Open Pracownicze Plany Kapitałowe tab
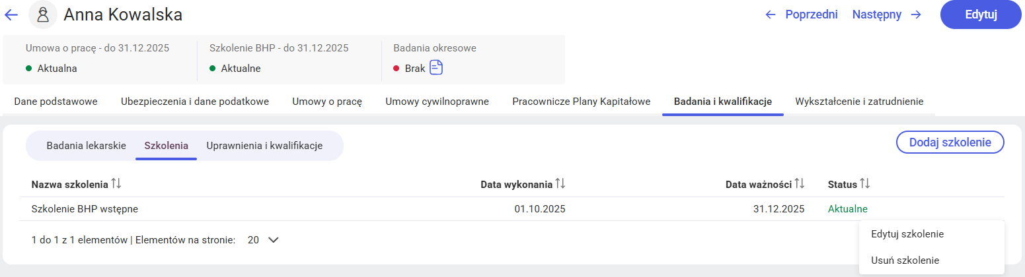The width and height of the screenshot is (1025, 277). pos(581,102)
